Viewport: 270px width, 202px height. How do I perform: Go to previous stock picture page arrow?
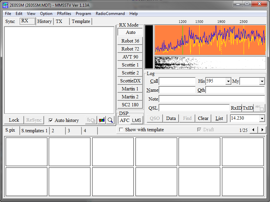253,130
